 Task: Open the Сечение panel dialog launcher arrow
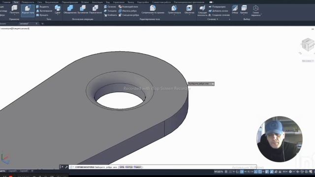point(229,20)
